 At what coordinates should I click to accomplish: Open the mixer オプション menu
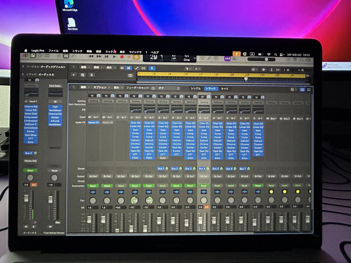click(x=101, y=87)
